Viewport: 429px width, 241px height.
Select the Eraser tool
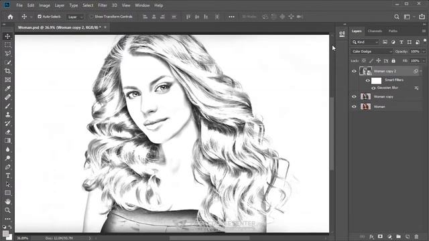7,133
